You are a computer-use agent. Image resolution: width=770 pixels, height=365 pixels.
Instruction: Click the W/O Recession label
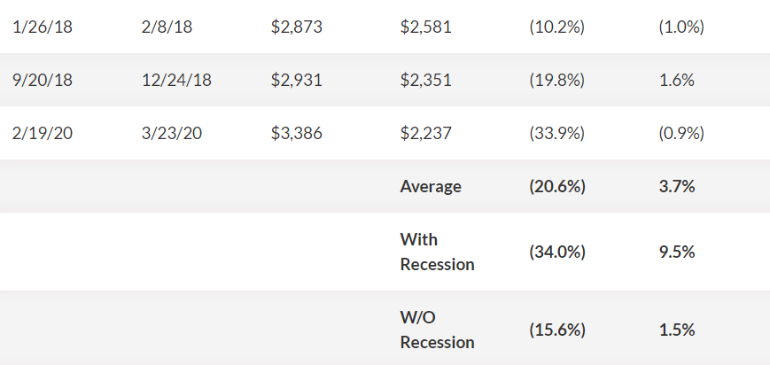tap(437, 330)
